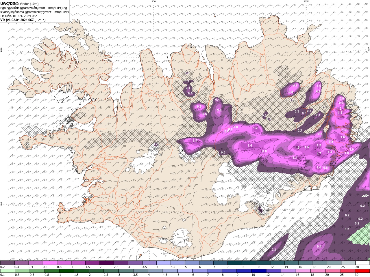Pick the bottom legend row swatch labelled 0.3

click(22, 271)
